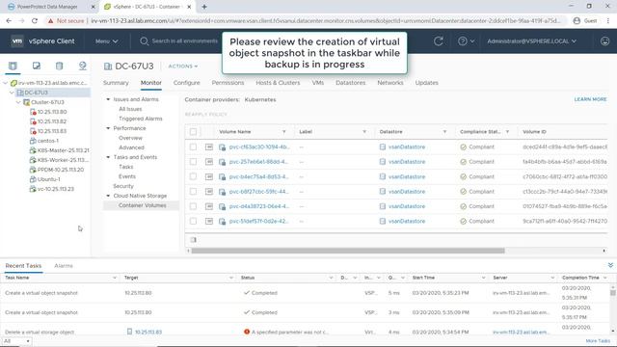This screenshot has height=347, width=617.
Task: Open Storage inventory view icon
Action: pos(59,66)
